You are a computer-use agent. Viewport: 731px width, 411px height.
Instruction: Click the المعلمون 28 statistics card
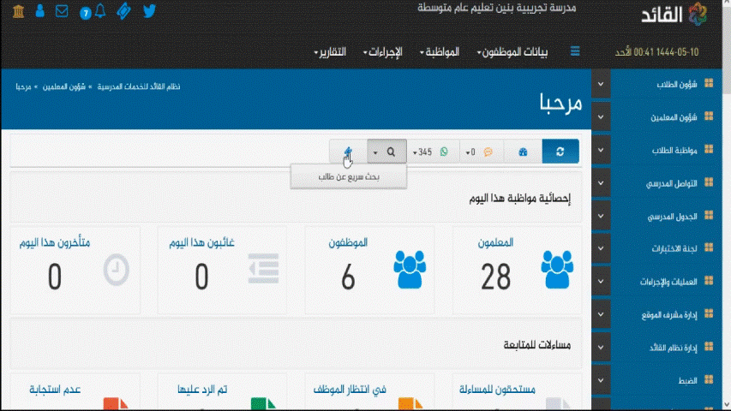point(518,270)
